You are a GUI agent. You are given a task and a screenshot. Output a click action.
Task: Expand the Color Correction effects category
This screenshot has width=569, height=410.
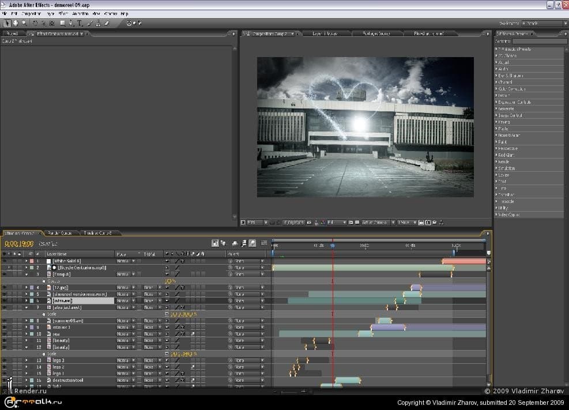497,89
